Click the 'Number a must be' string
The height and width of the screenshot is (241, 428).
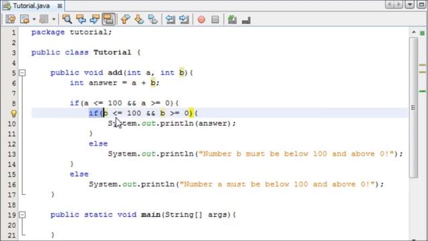[x=277, y=184]
